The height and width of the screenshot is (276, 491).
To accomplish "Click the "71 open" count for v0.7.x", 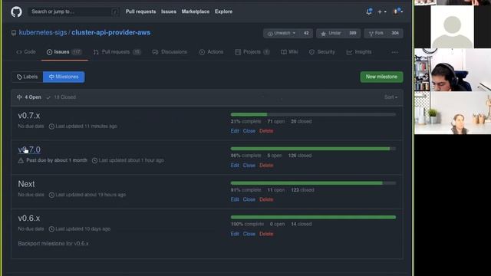I will (276, 121).
